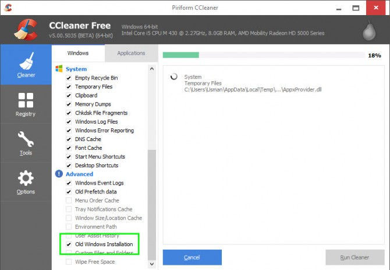
Task: Open the Tools wrench section
Action: pos(26,143)
